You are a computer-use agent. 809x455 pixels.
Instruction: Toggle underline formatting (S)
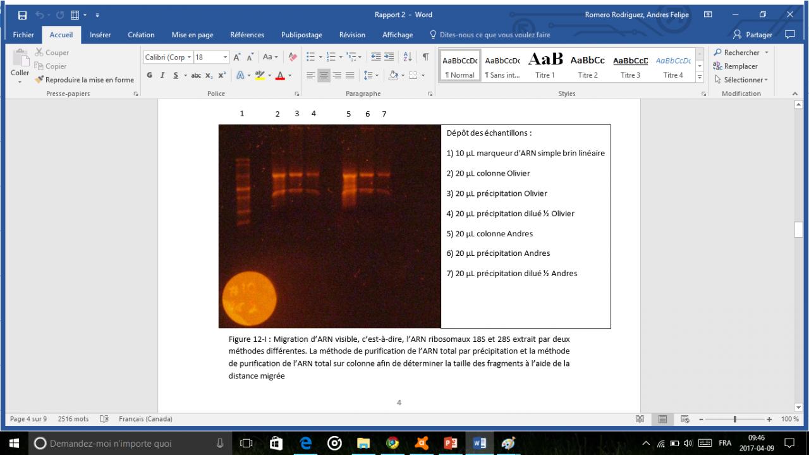click(176, 75)
